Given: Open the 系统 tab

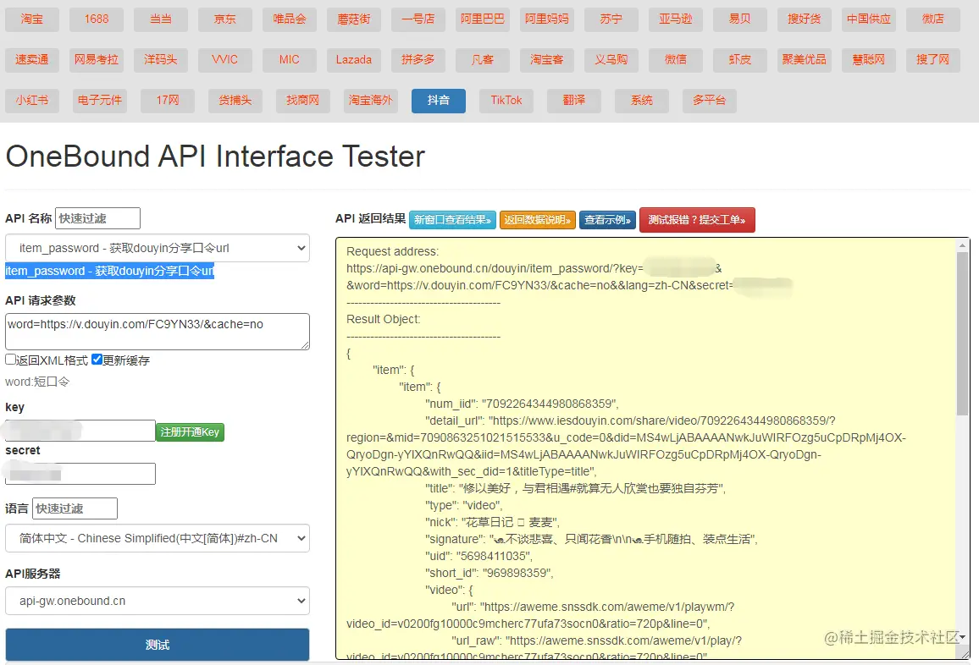Looking at the screenshot, I should coord(641,101).
